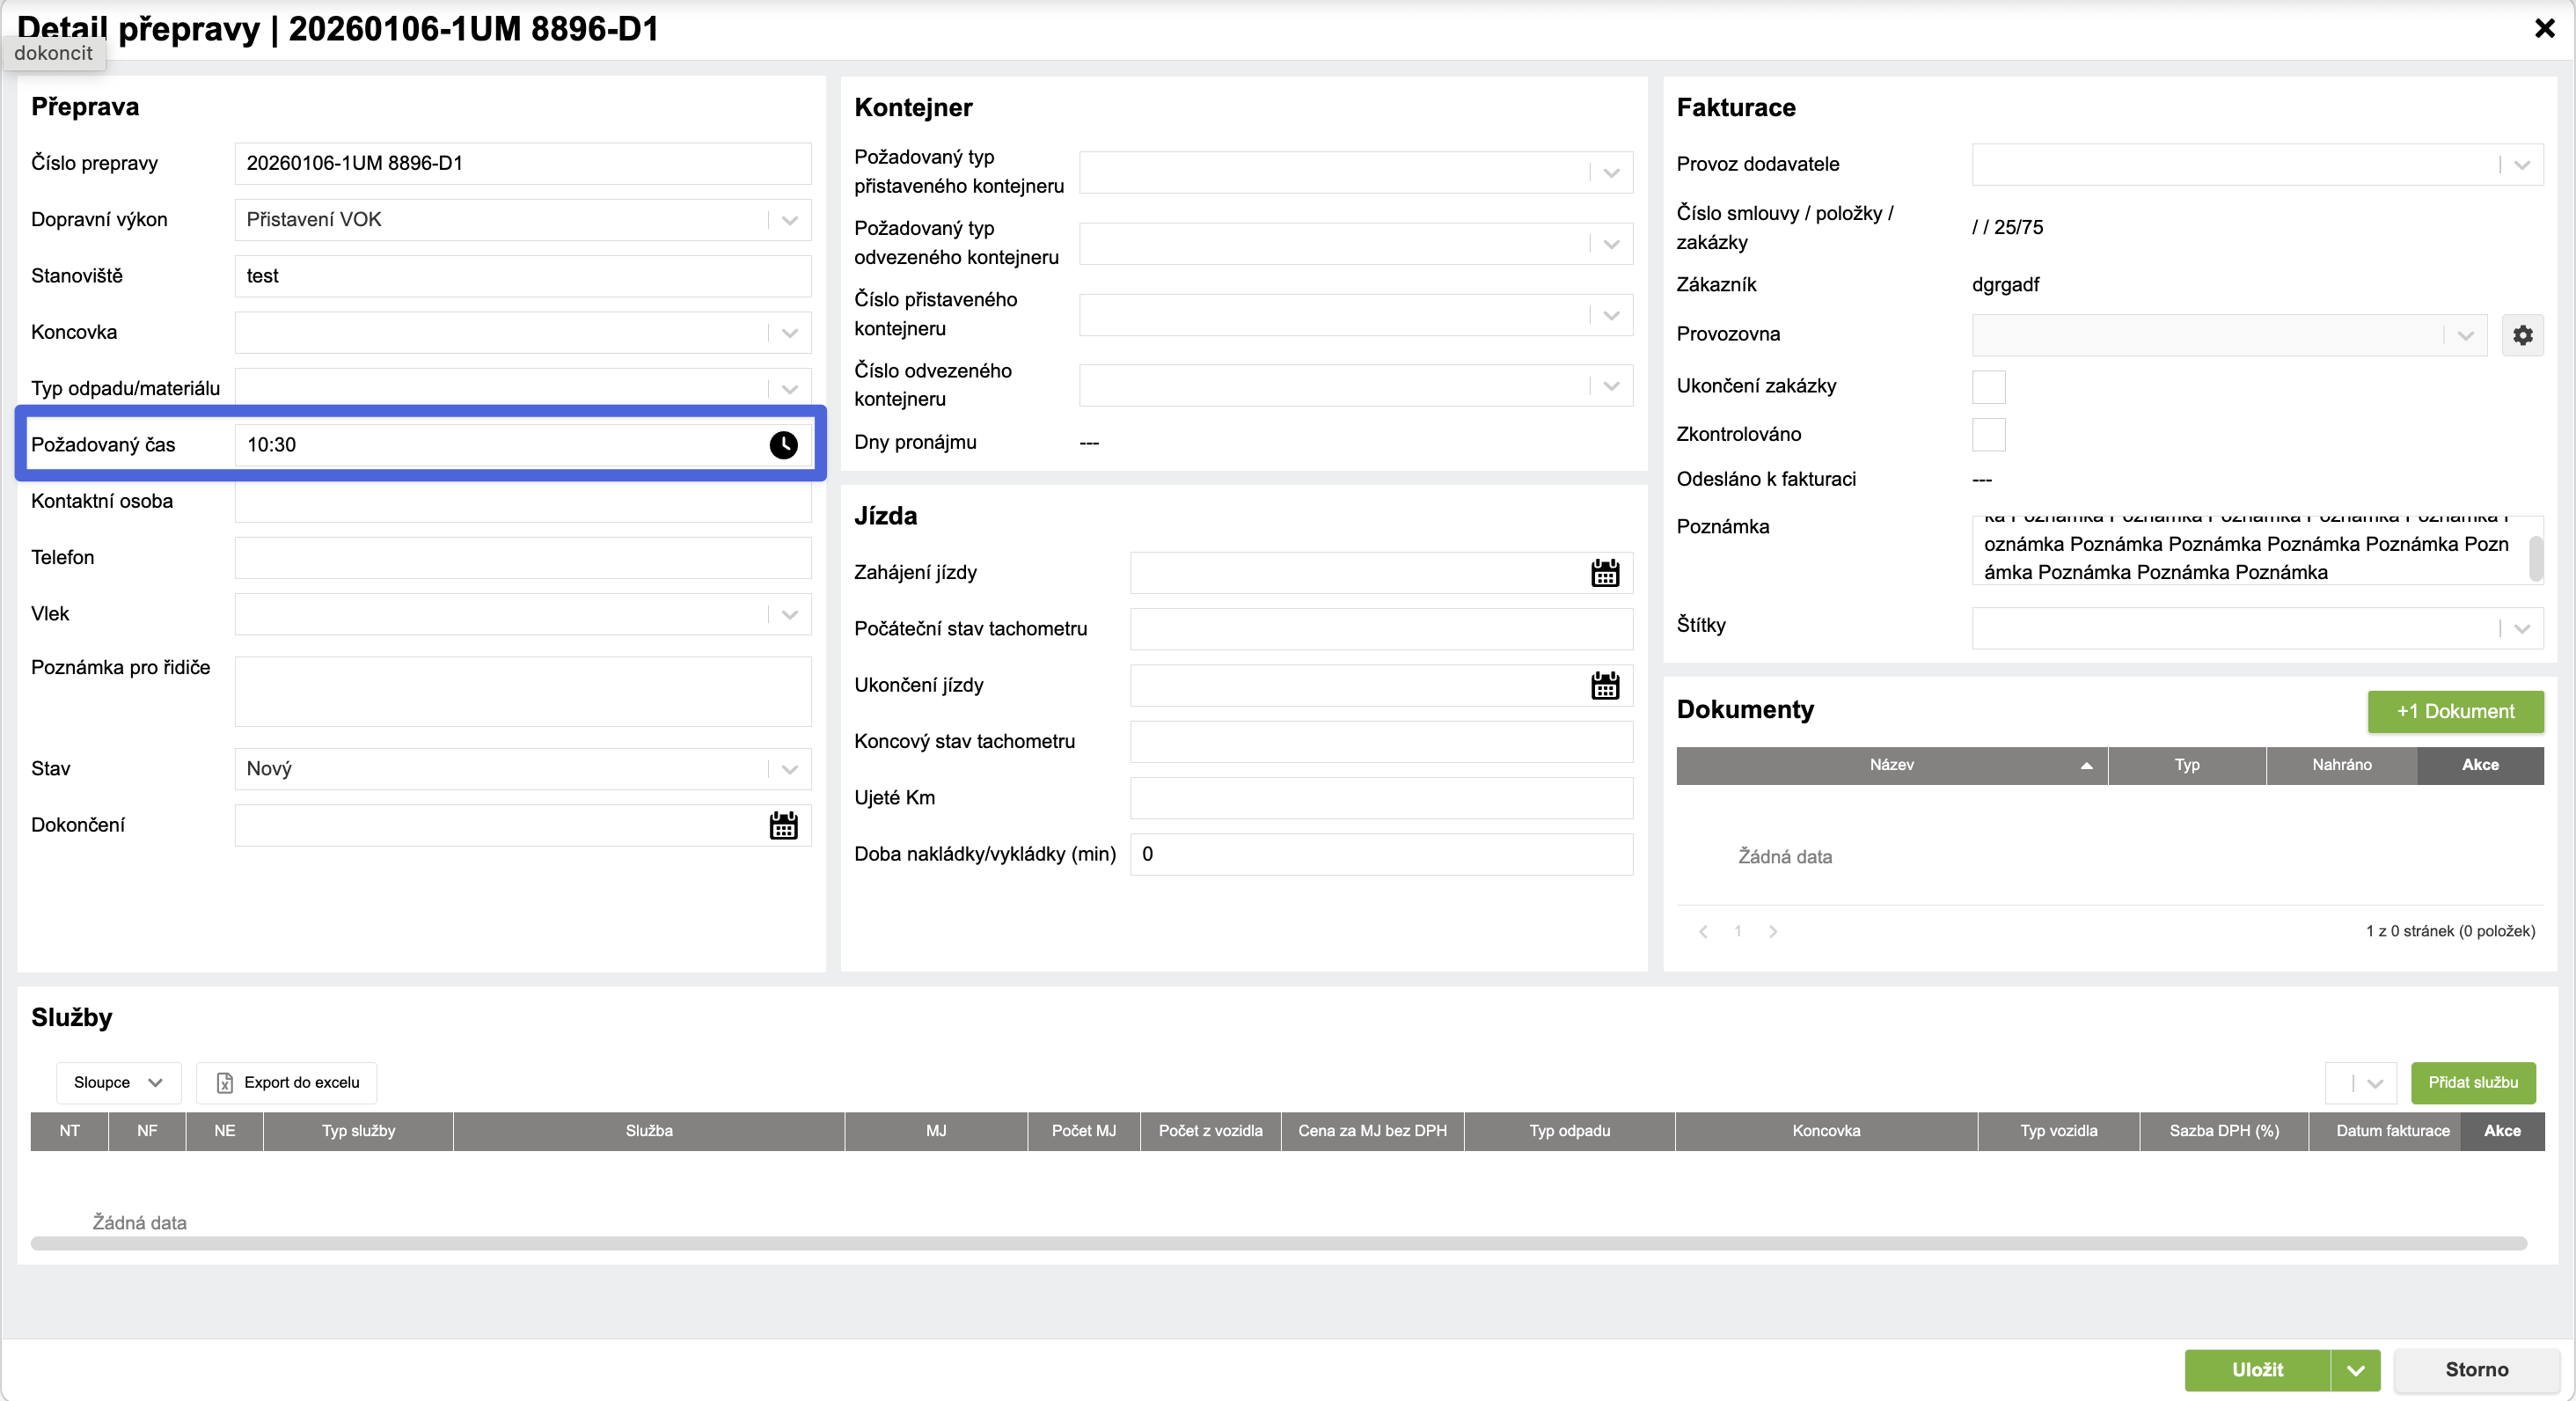Open calendar icon for Ukončení jízdy

1604,686
